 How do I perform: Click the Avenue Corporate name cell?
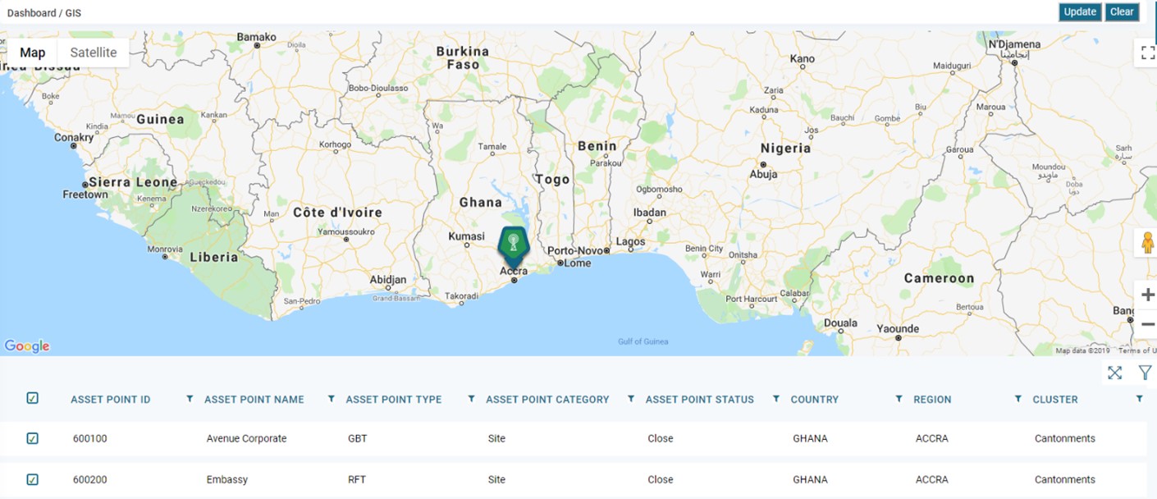(x=247, y=438)
